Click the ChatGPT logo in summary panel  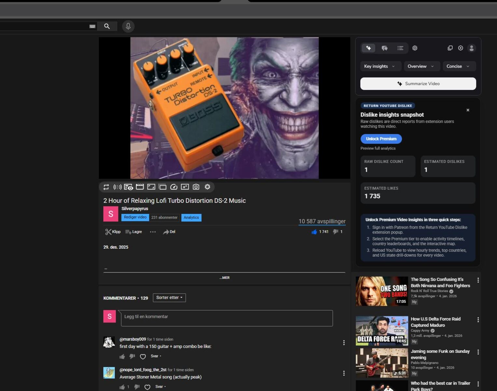click(x=415, y=48)
